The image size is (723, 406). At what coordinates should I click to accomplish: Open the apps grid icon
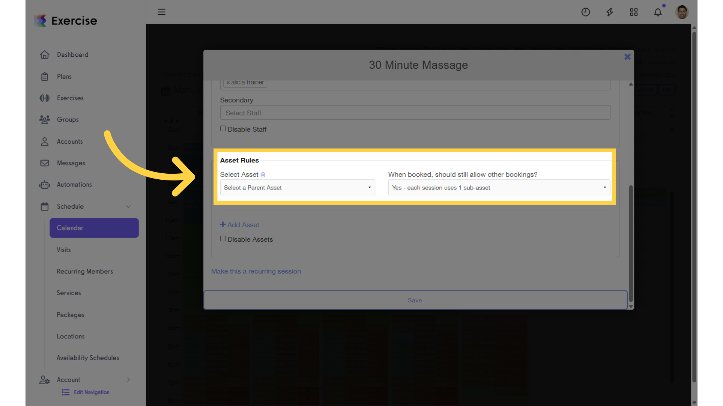coord(634,12)
